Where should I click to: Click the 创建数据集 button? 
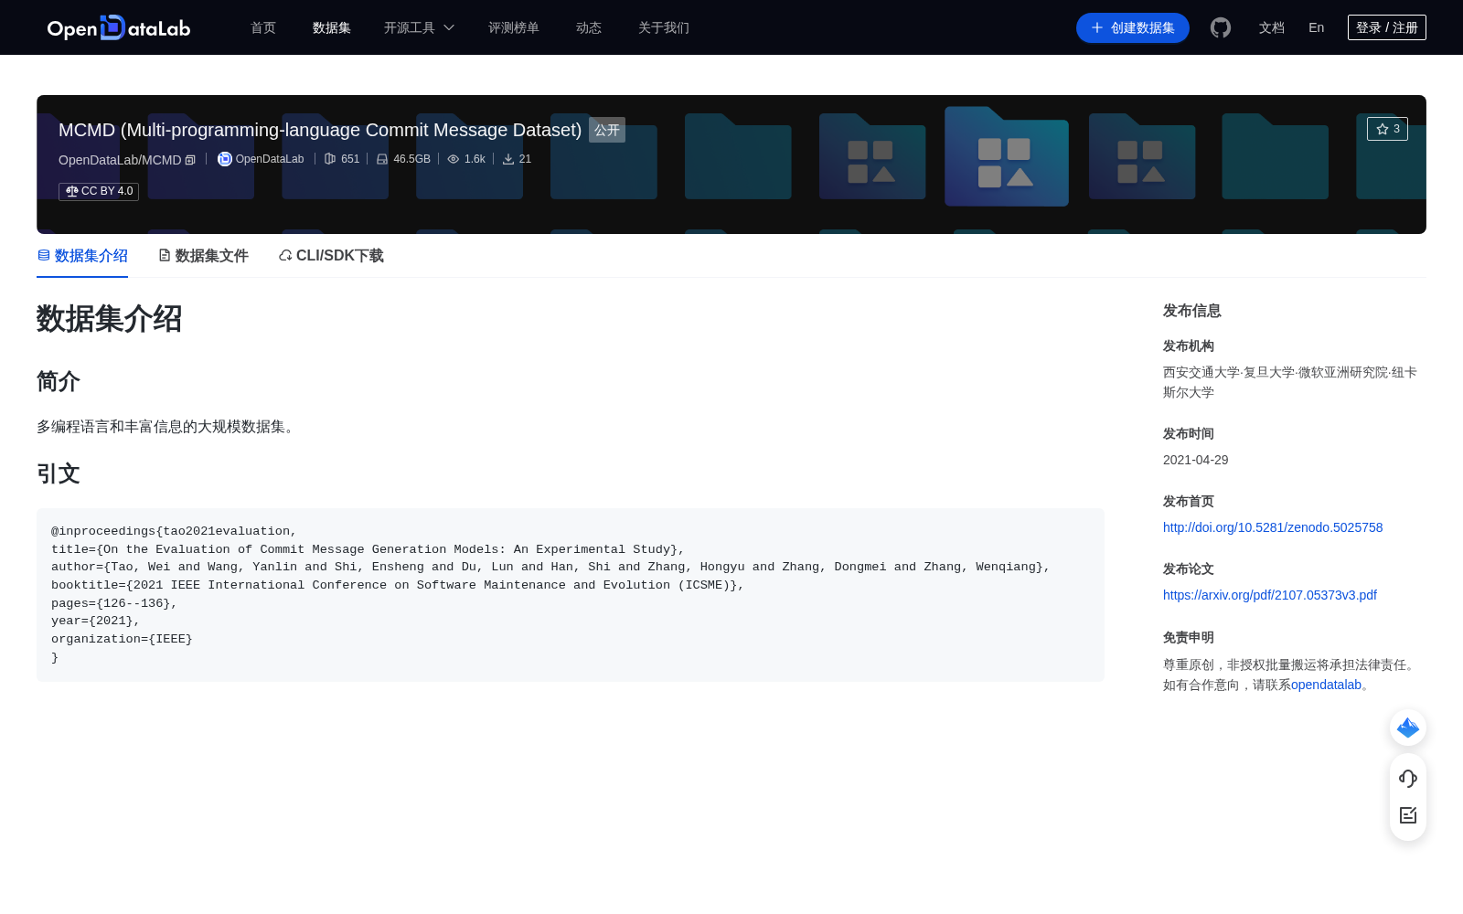(x=1133, y=27)
